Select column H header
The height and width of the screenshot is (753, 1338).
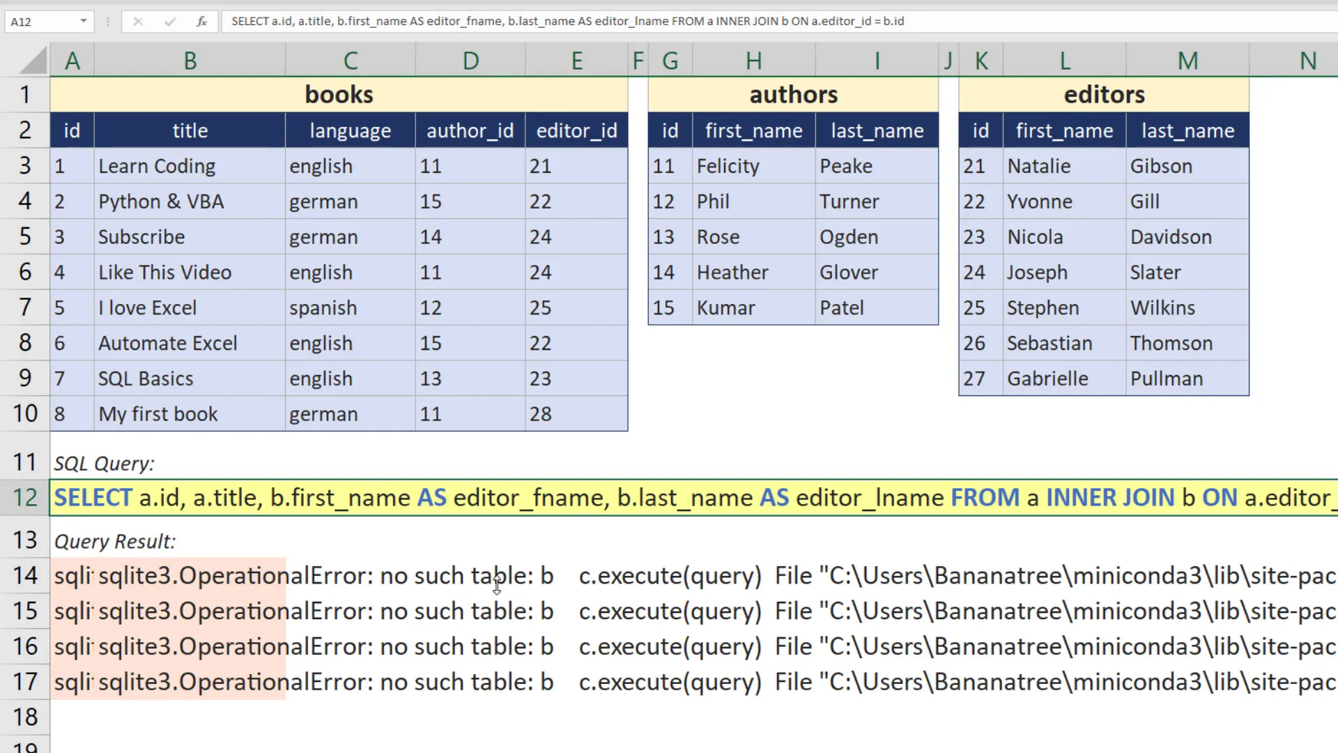pyautogui.click(x=753, y=61)
